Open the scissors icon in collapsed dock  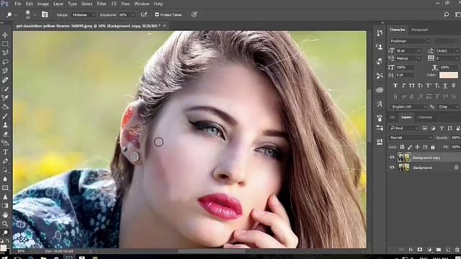[x=380, y=76]
